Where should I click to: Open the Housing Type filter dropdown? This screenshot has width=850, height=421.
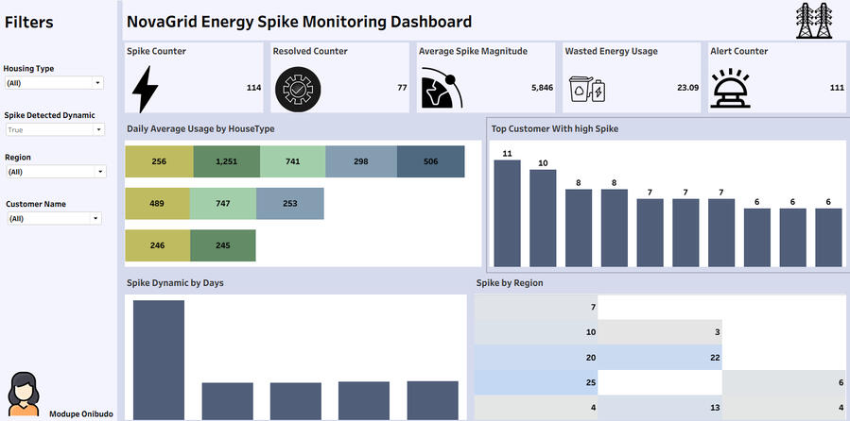54,83
